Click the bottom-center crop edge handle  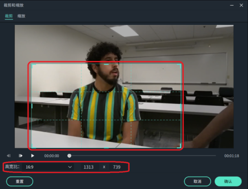(x=106, y=148)
